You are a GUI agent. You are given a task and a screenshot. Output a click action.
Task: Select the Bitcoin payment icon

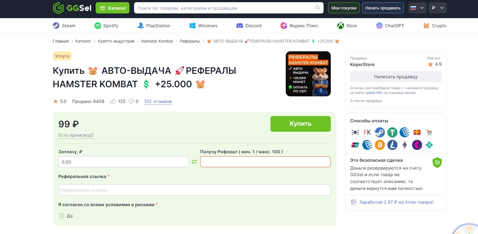click(380, 145)
